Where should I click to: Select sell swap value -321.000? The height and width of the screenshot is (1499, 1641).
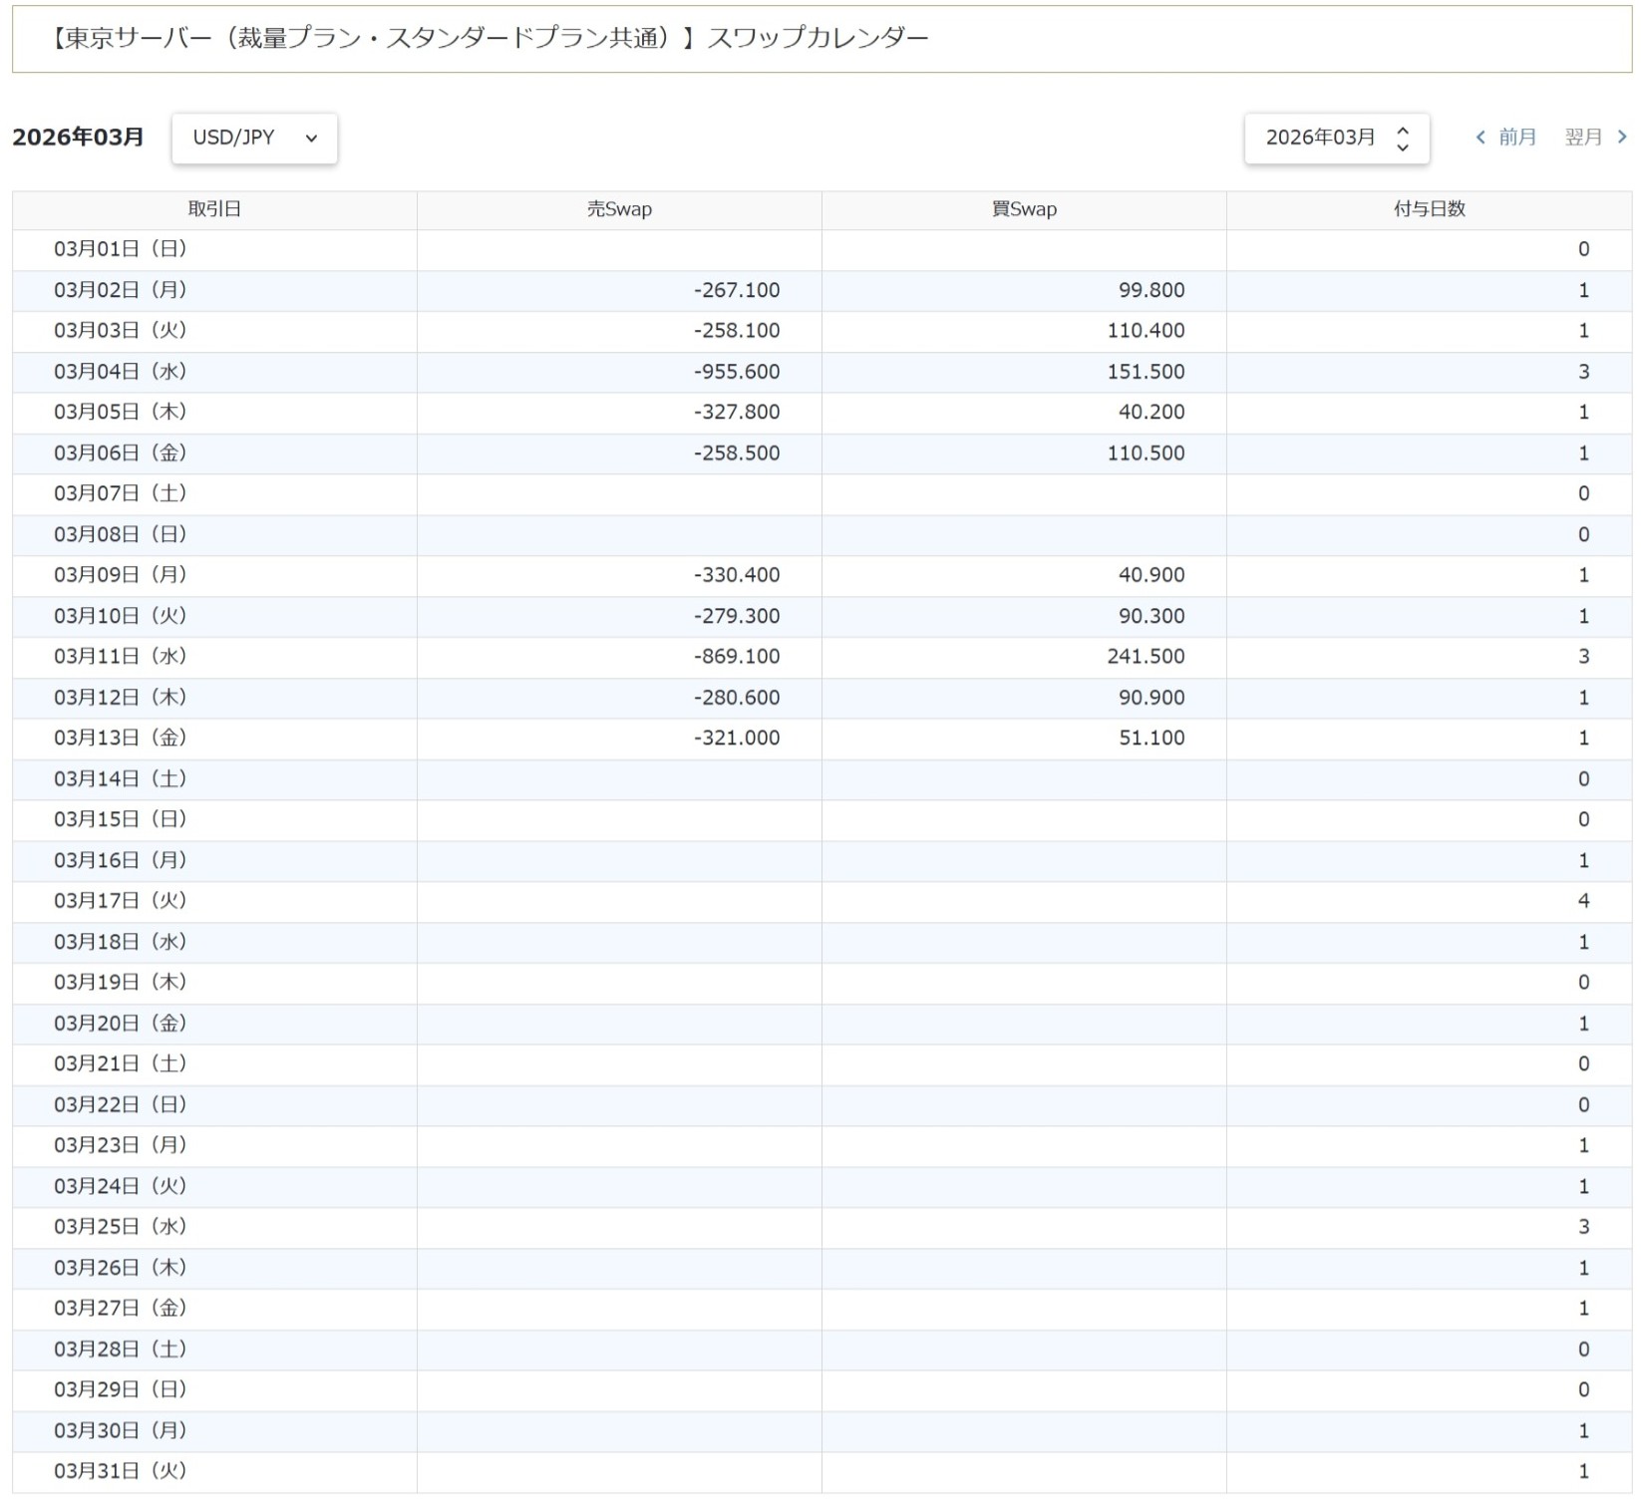[x=737, y=738]
